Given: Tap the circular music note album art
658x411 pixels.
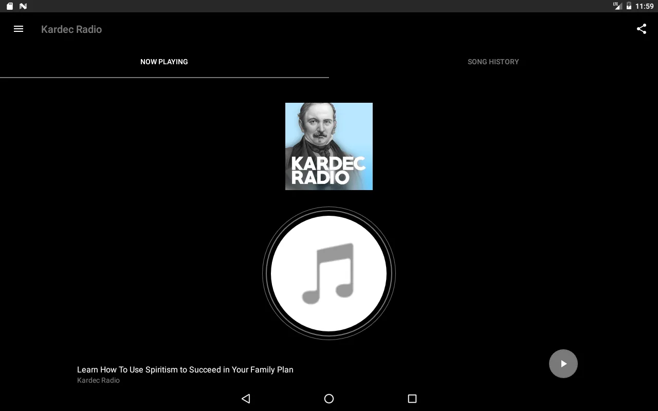Looking at the screenshot, I should pyautogui.click(x=329, y=273).
